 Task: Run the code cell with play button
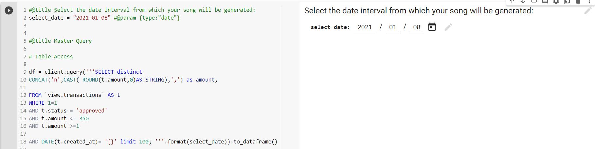coord(9,10)
